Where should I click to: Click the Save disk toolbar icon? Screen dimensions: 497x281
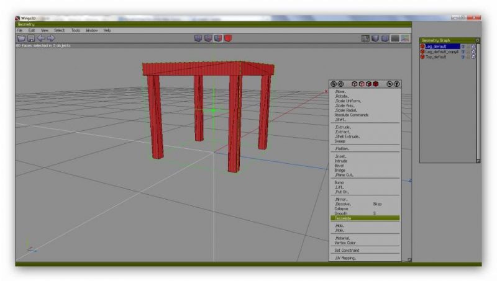pos(30,38)
